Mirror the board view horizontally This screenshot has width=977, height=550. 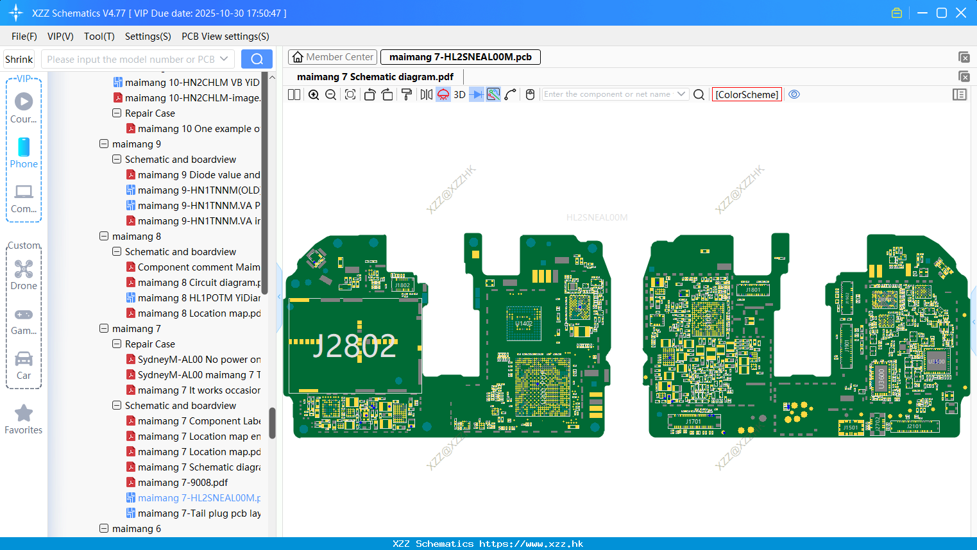click(426, 94)
